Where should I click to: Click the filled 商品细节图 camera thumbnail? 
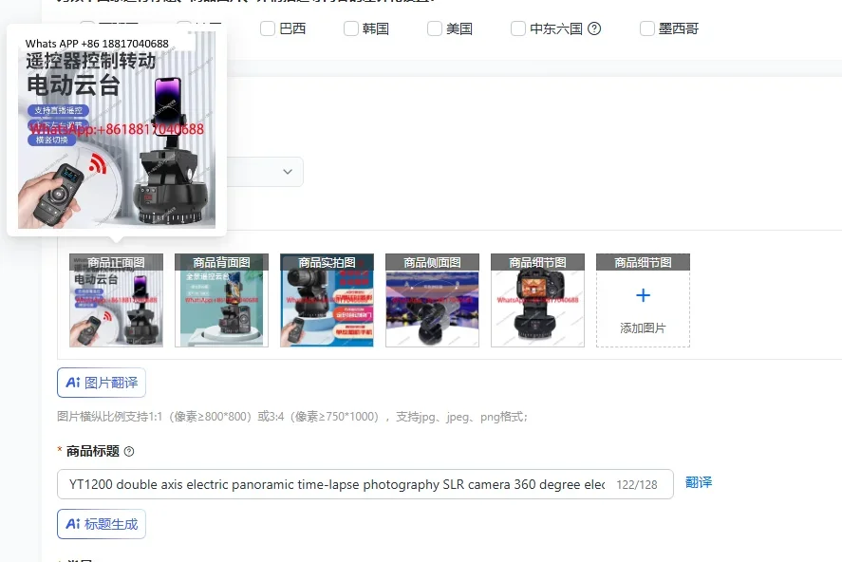click(537, 301)
